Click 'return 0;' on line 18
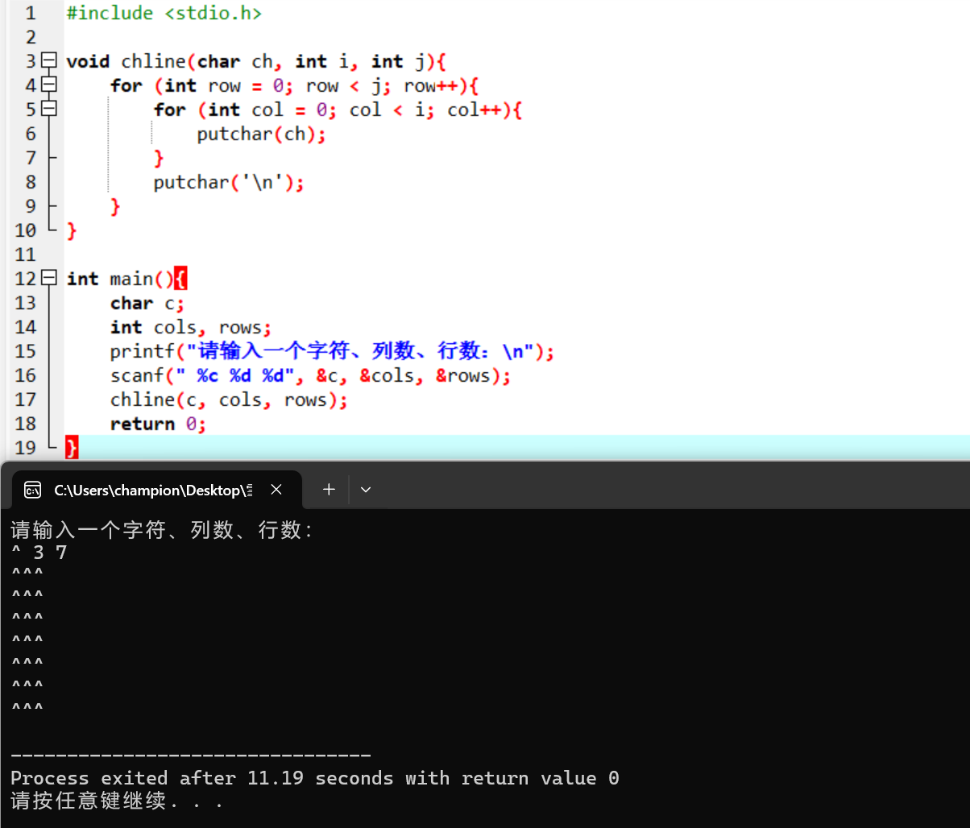The image size is (970, 828). [x=159, y=424]
